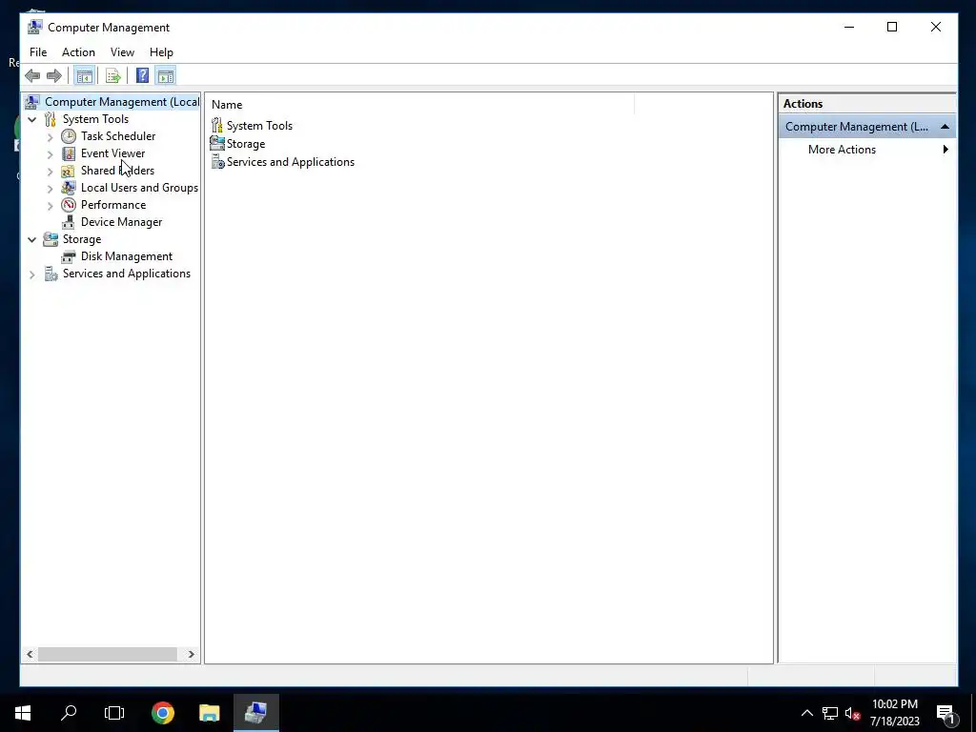The width and height of the screenshot is (976, 732).
Task: Open the Help toolbar icon
Action: 143,76
